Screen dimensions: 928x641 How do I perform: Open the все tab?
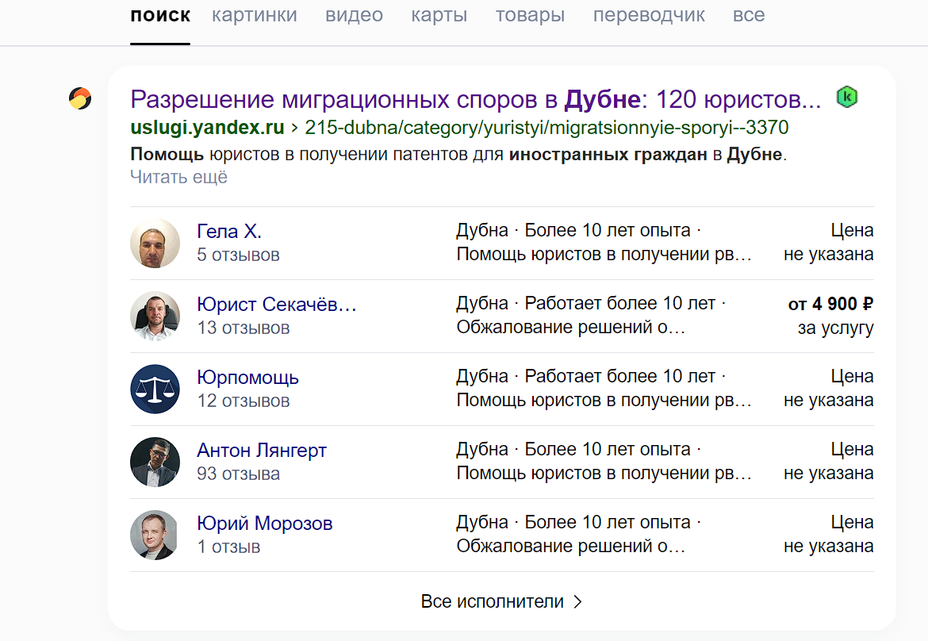click(749, 15)
